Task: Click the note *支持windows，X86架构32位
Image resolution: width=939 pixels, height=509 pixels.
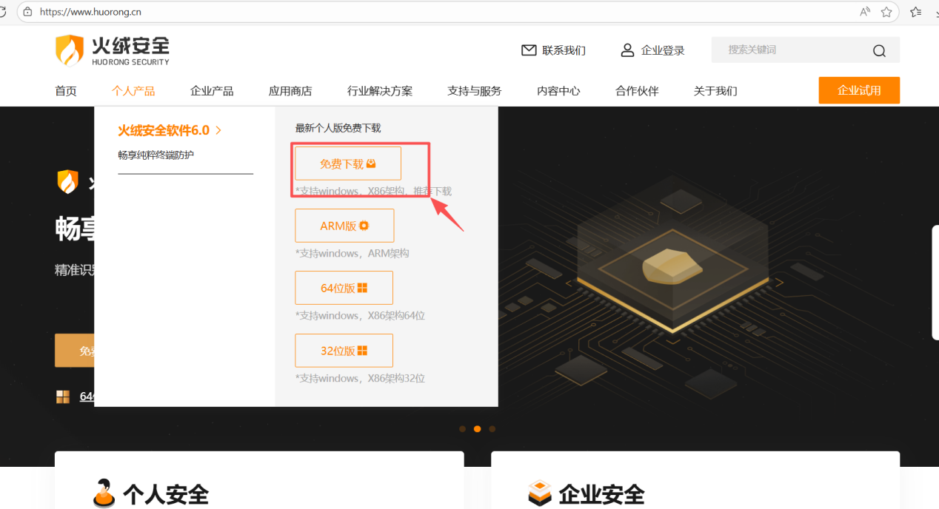Action: 360,378
